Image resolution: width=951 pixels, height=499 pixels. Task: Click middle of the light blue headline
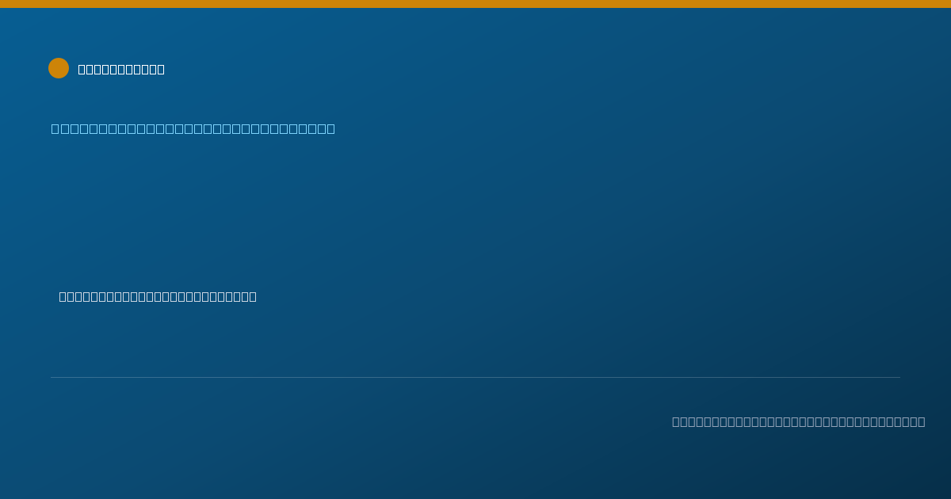click(193, 128)
